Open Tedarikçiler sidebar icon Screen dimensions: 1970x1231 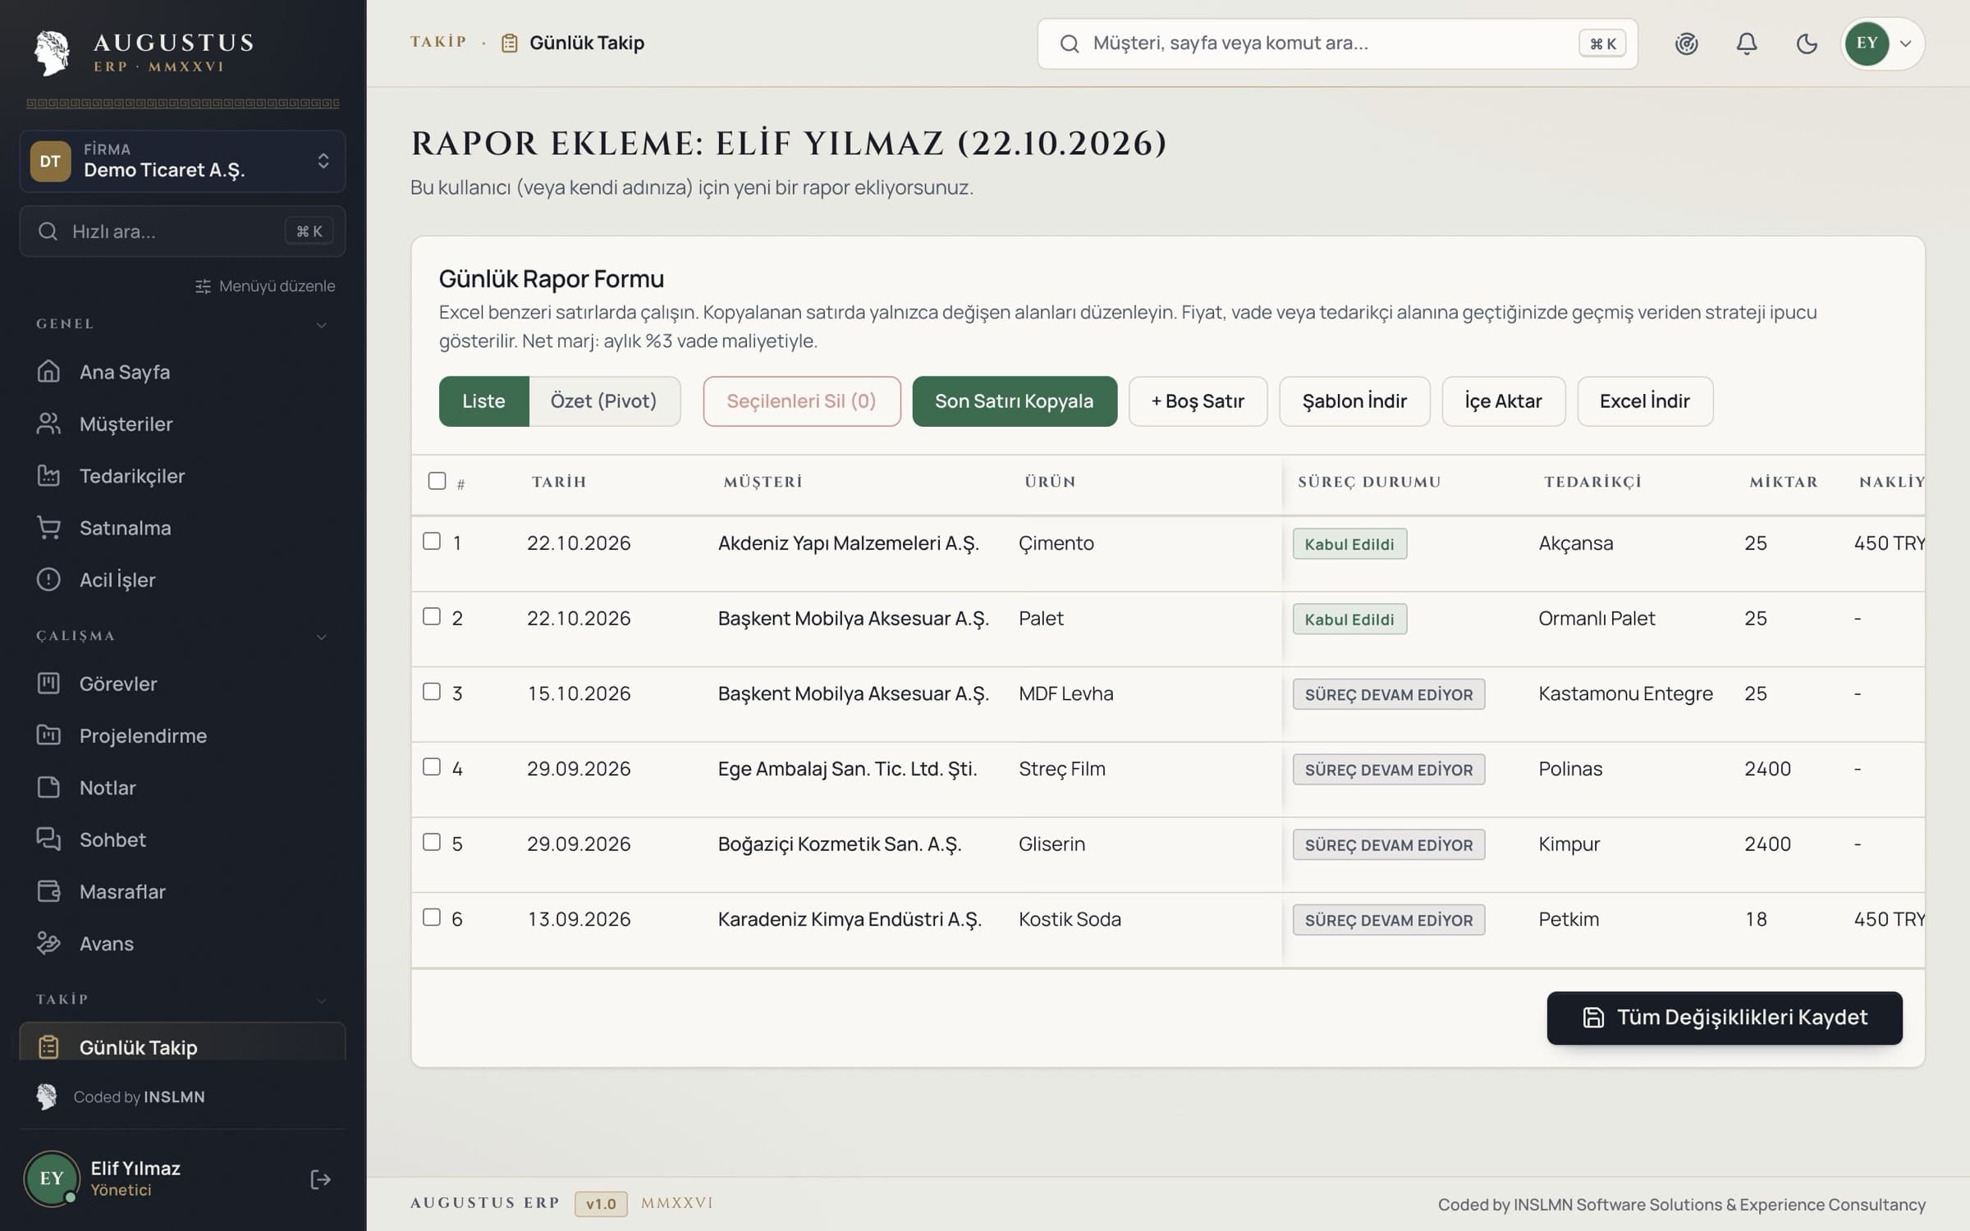click(x=48, y=475)
